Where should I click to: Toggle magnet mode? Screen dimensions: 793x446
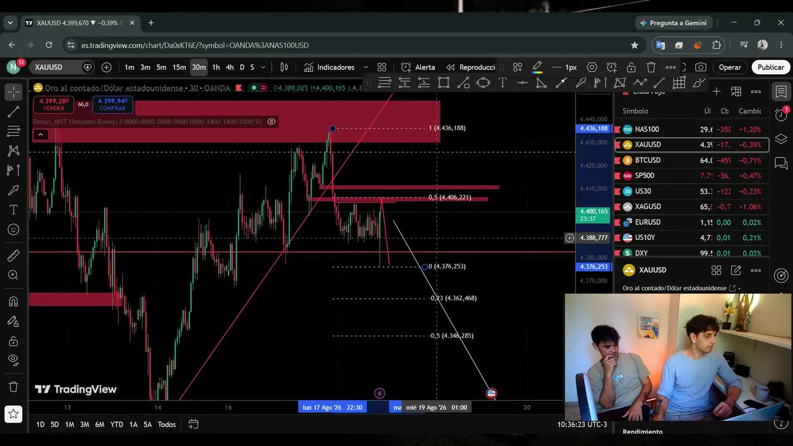[x=13, y=302]
